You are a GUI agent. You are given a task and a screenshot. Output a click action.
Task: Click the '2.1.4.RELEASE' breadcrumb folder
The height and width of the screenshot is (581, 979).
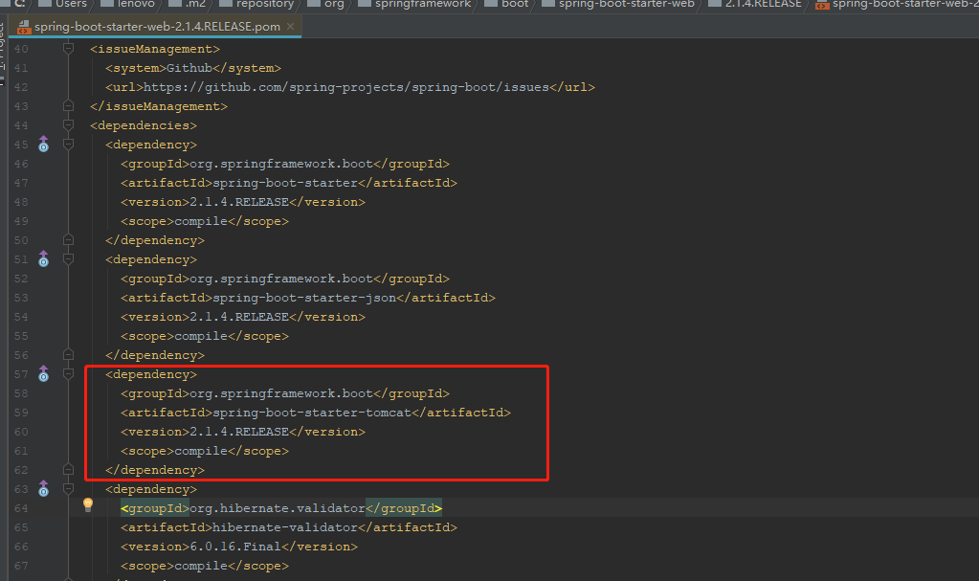755,4
